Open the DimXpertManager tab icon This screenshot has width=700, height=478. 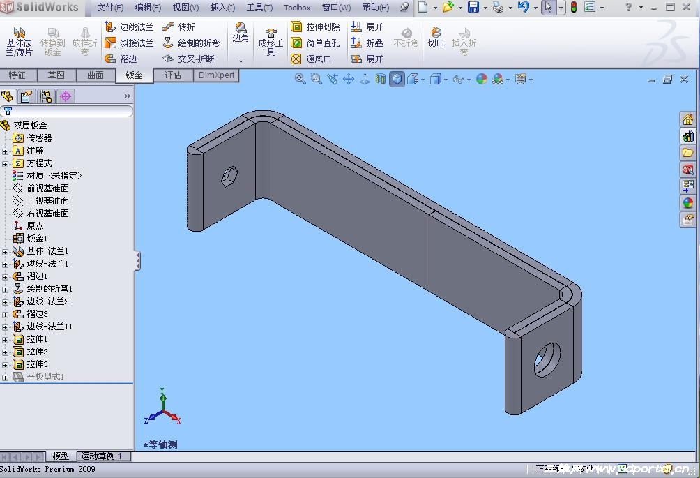66,96
